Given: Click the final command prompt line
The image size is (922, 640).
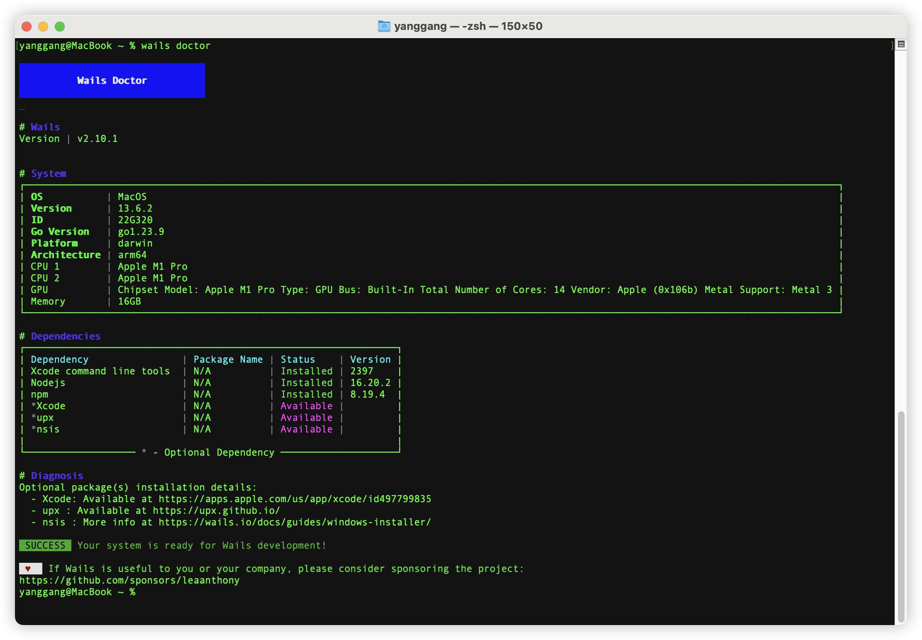Looking at the screenshot, I should [77, 592].
